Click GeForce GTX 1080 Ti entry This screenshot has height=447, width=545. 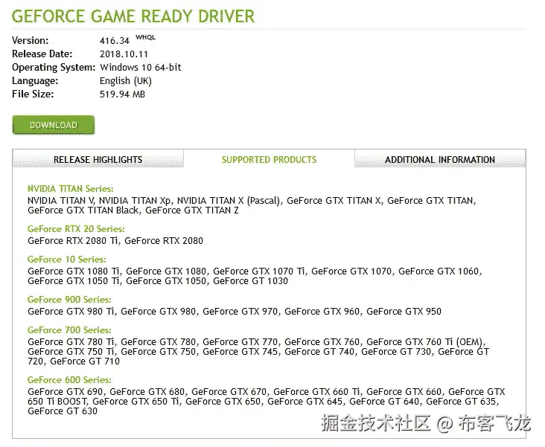74,271
